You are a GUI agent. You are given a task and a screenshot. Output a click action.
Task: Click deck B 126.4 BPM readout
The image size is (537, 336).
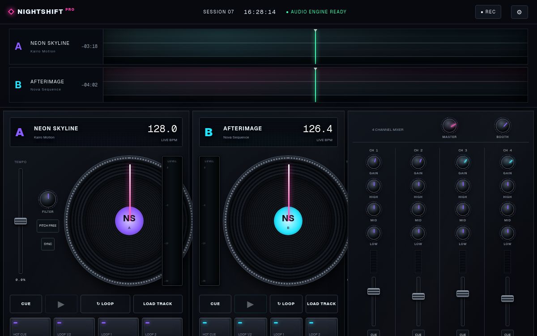pyautogui.click(x=318, y=129)
